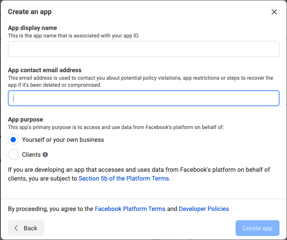Close the Create an app dialog

click(274, 12)
